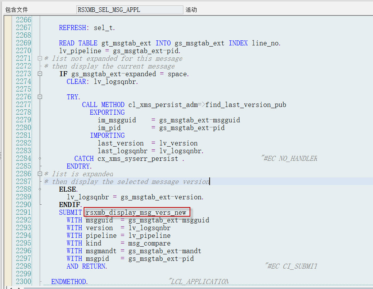Click the structure line marker at ENDTRY
Viewport: 373px width, 289px height.
tap(40, 166)
